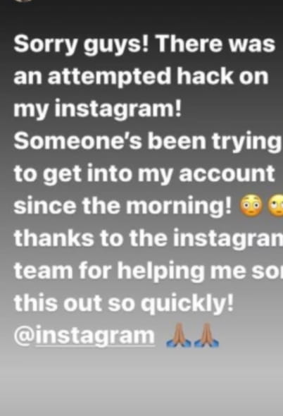Tap the partially cut-off eye-roll emoji
Image resolution: width=283 pixels, height=416 pixels.
276,206
